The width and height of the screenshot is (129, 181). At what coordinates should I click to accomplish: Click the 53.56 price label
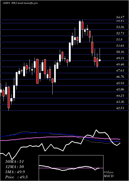[120, 27]
